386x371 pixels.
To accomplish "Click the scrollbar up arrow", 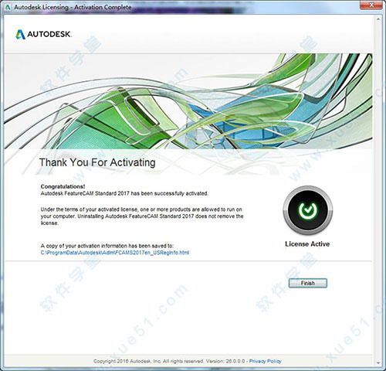I will [378, 19].
